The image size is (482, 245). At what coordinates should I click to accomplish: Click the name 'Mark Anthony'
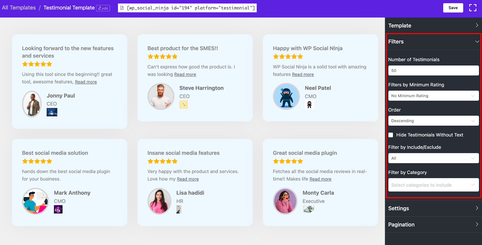click(x=72, y=193)
